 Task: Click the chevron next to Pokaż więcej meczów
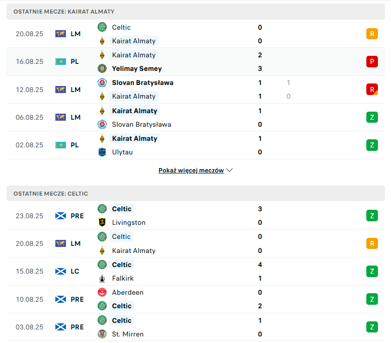click(229, 170)
